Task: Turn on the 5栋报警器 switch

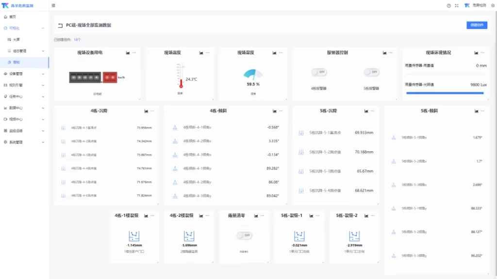Action: point(372,72)
